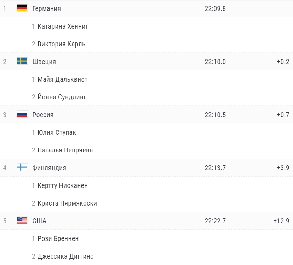
Task: Open athlete Катарина Хенниг
Action: 63,26
